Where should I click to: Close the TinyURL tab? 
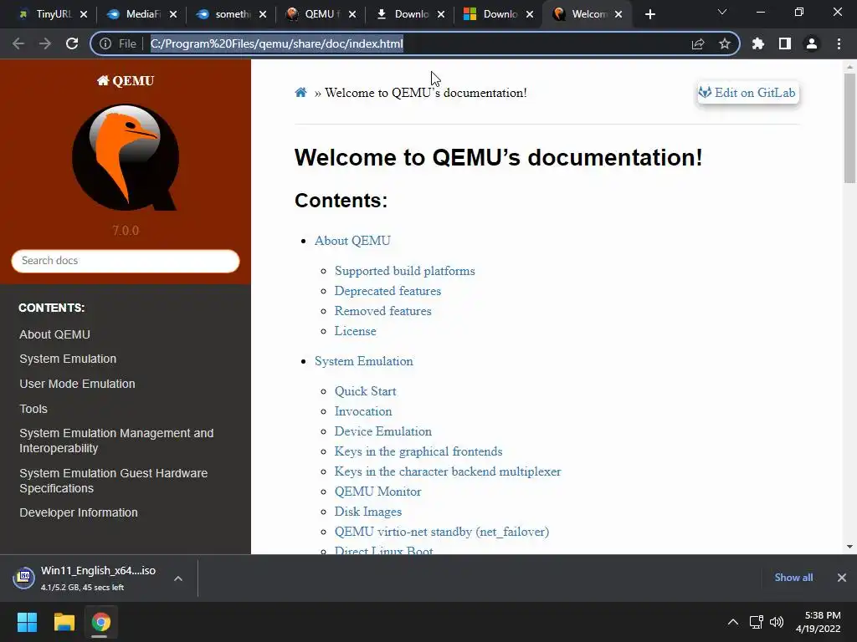tap(84, 14)
